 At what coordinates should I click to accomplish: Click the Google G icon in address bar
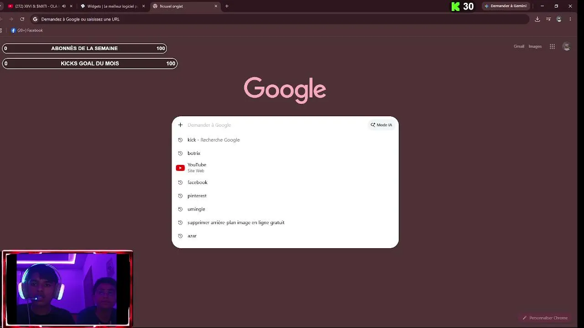35,19
